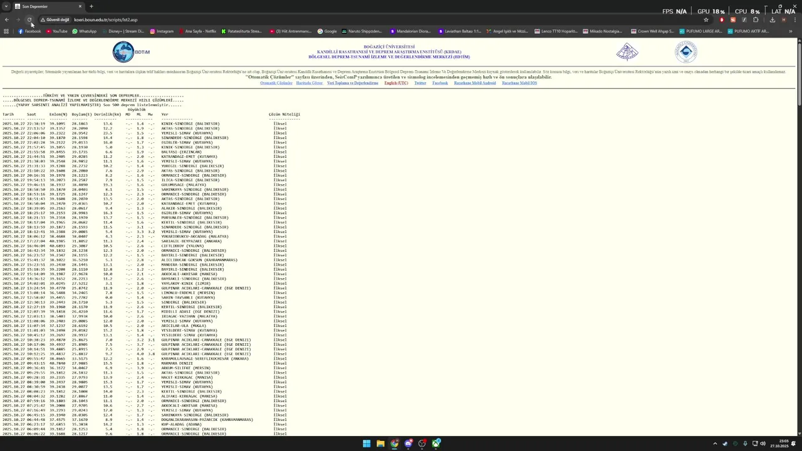The width and height of the screenshot is (802, 451).
Task: Open the Haritada Göster link
Action: [x=310, y=83]
